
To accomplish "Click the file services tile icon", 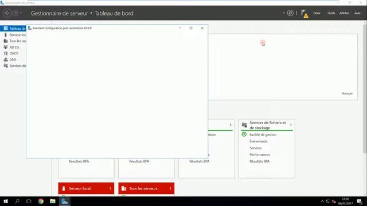I will pos(244,125).
